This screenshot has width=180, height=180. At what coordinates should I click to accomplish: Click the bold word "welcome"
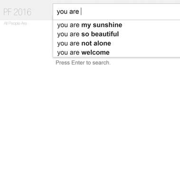(x=95, y=53)
